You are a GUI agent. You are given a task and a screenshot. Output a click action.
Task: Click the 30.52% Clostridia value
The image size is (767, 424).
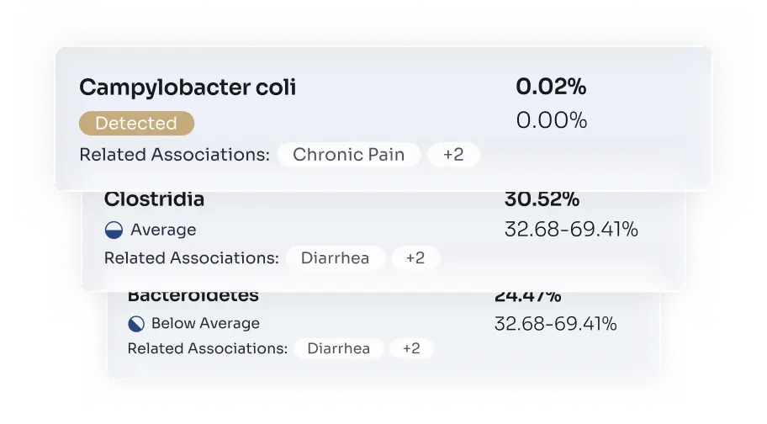coord(542,200)
